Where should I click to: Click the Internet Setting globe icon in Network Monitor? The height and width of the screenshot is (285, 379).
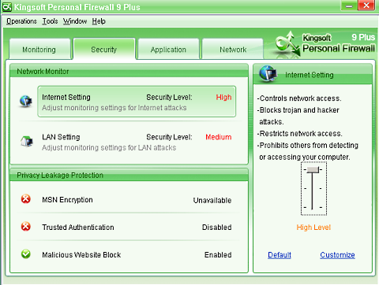point(26,101)
